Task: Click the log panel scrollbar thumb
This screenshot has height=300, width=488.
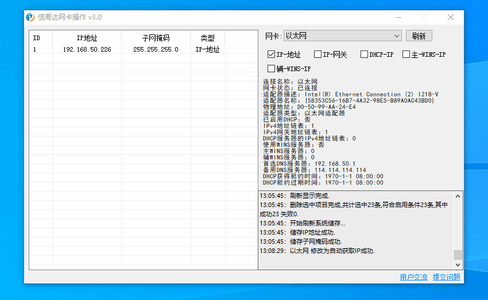Action: point(458,255)
